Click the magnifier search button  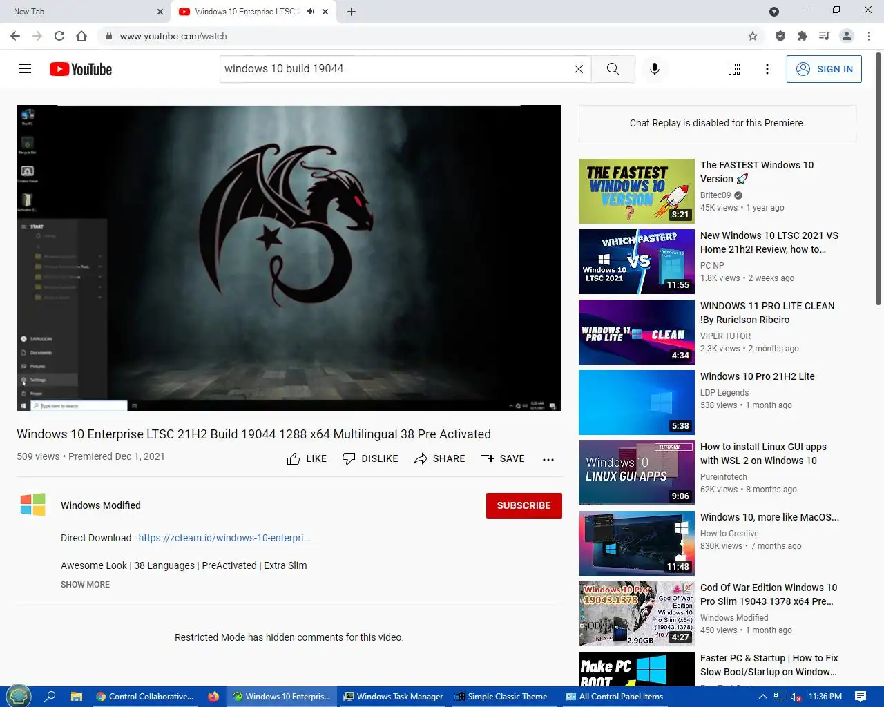(x=613, y=69)
